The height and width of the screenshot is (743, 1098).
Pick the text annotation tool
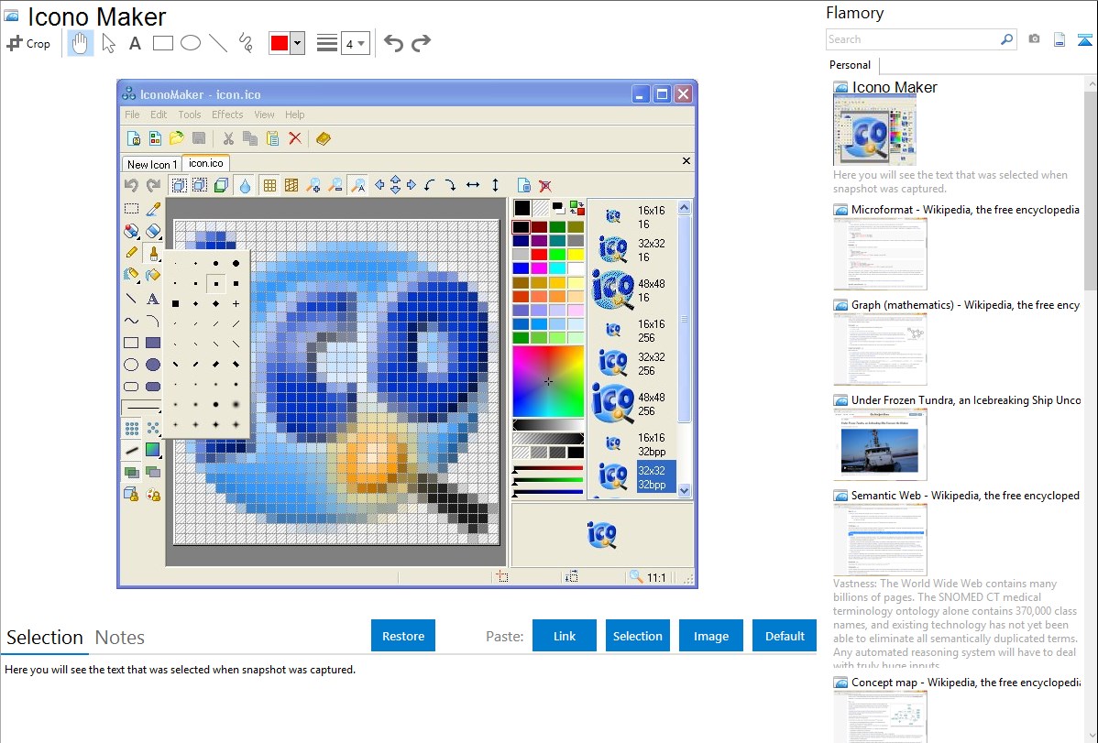135,43
